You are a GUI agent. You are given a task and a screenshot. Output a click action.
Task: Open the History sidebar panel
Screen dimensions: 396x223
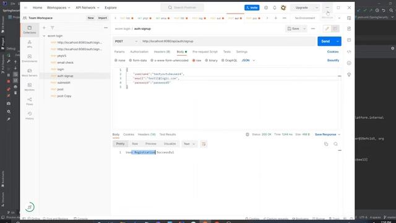point(30,116)
